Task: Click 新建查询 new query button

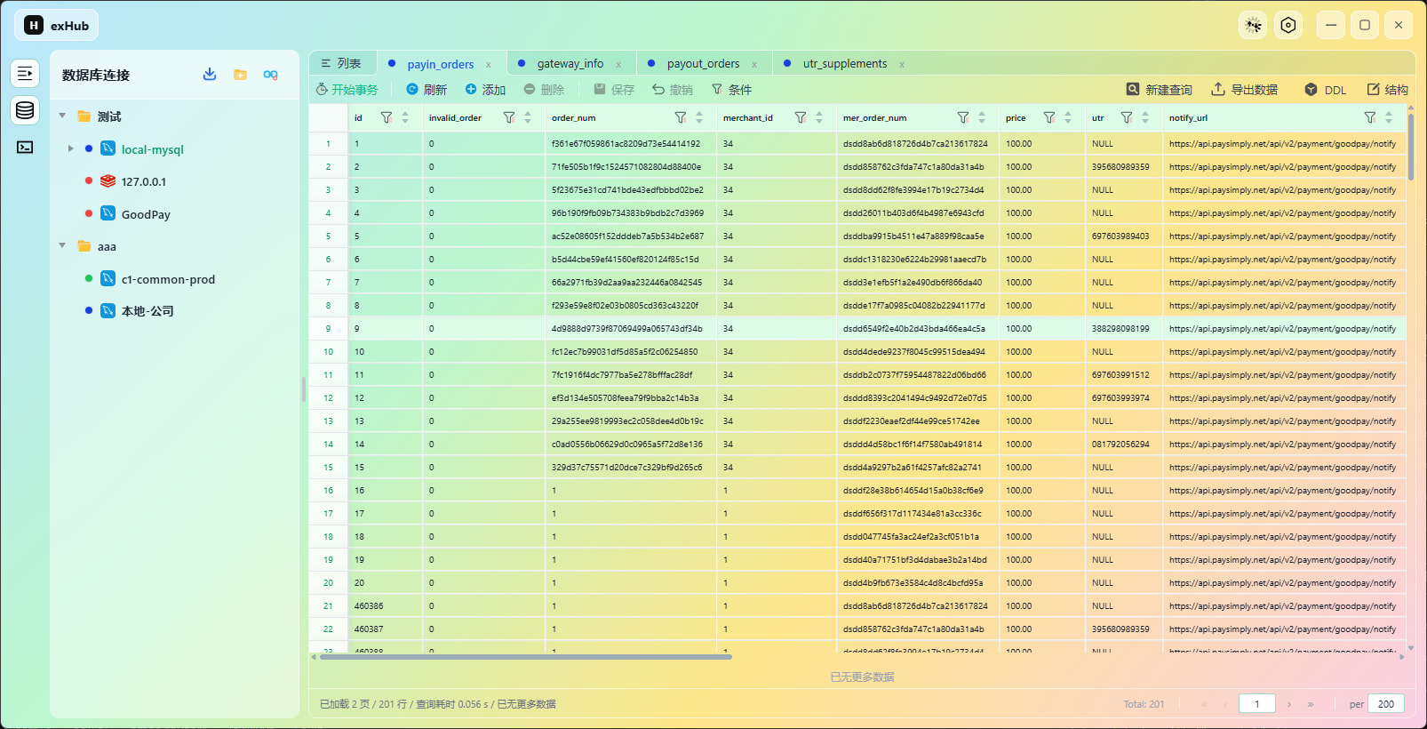Action: pos(1160,90)
